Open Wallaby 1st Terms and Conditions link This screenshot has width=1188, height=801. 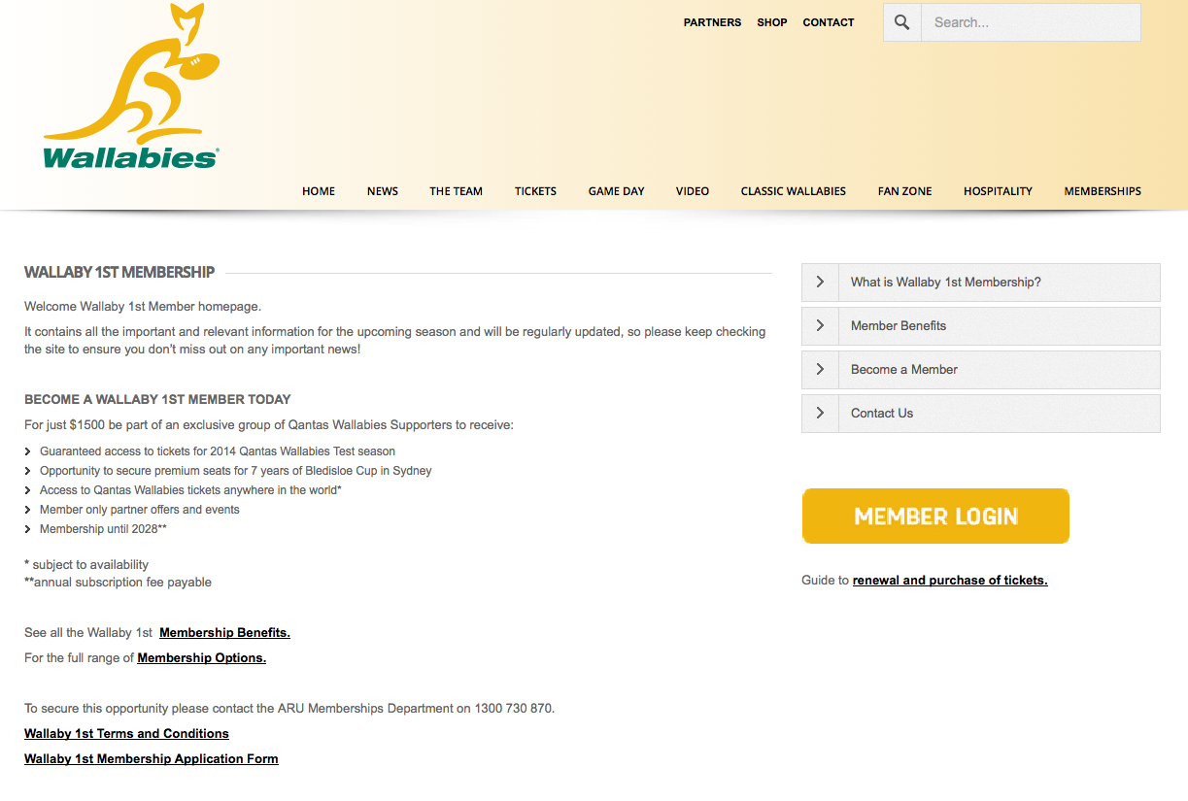126,734
